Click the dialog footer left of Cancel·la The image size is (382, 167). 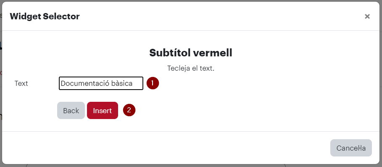166,148
